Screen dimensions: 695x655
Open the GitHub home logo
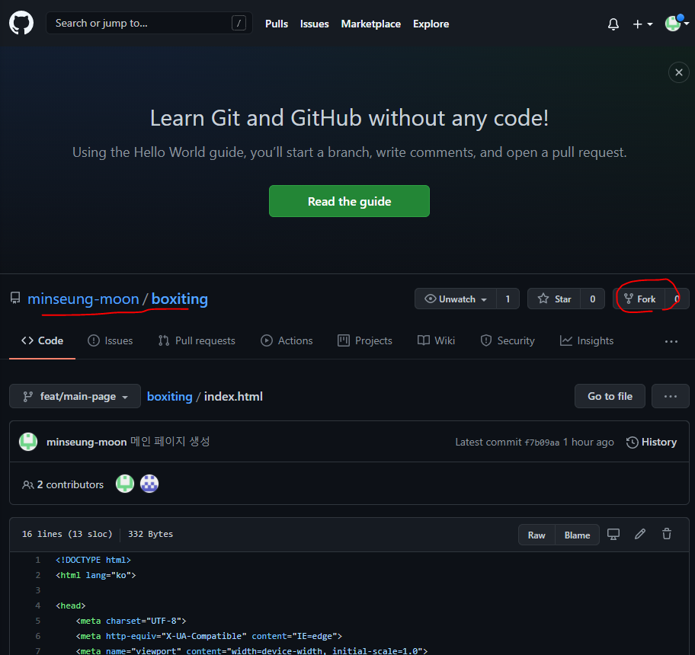pyautogui.click(x=21, y=23)
